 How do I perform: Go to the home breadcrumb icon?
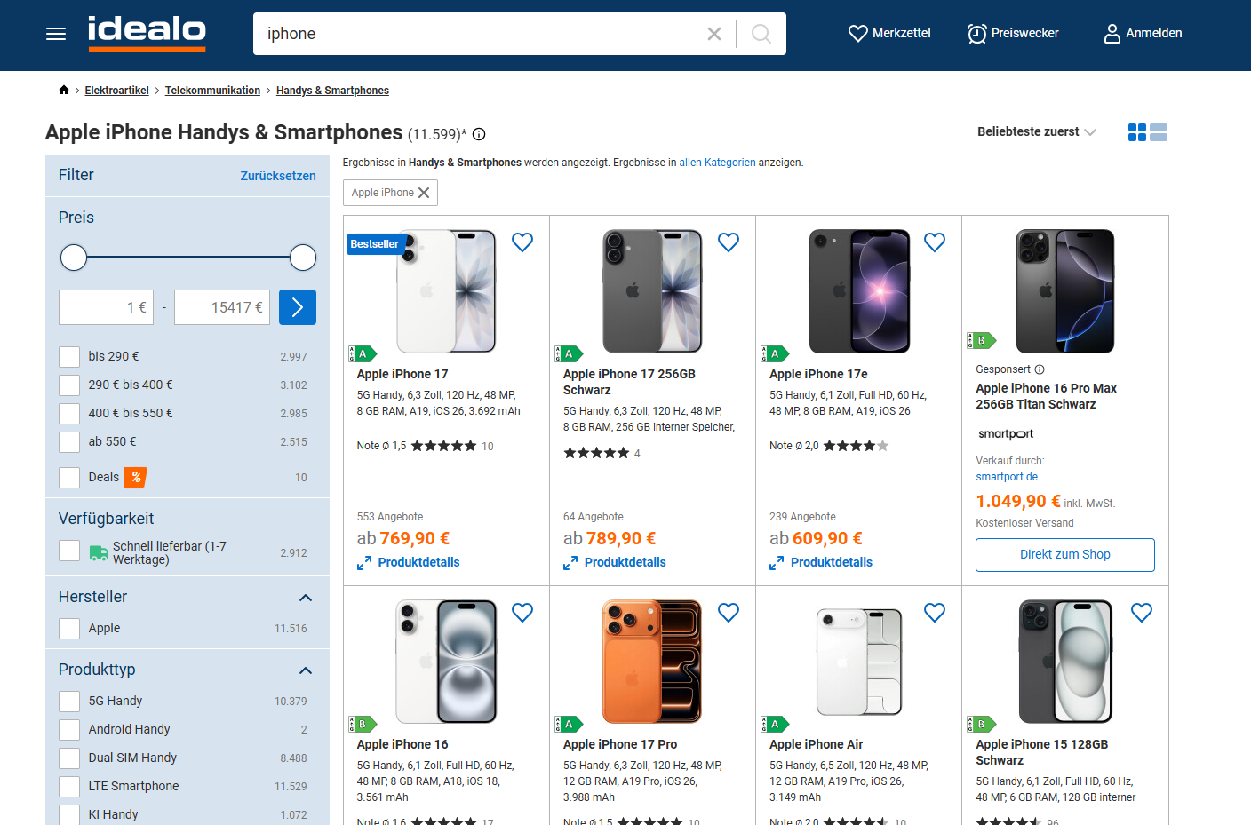(x=64, y=90)
